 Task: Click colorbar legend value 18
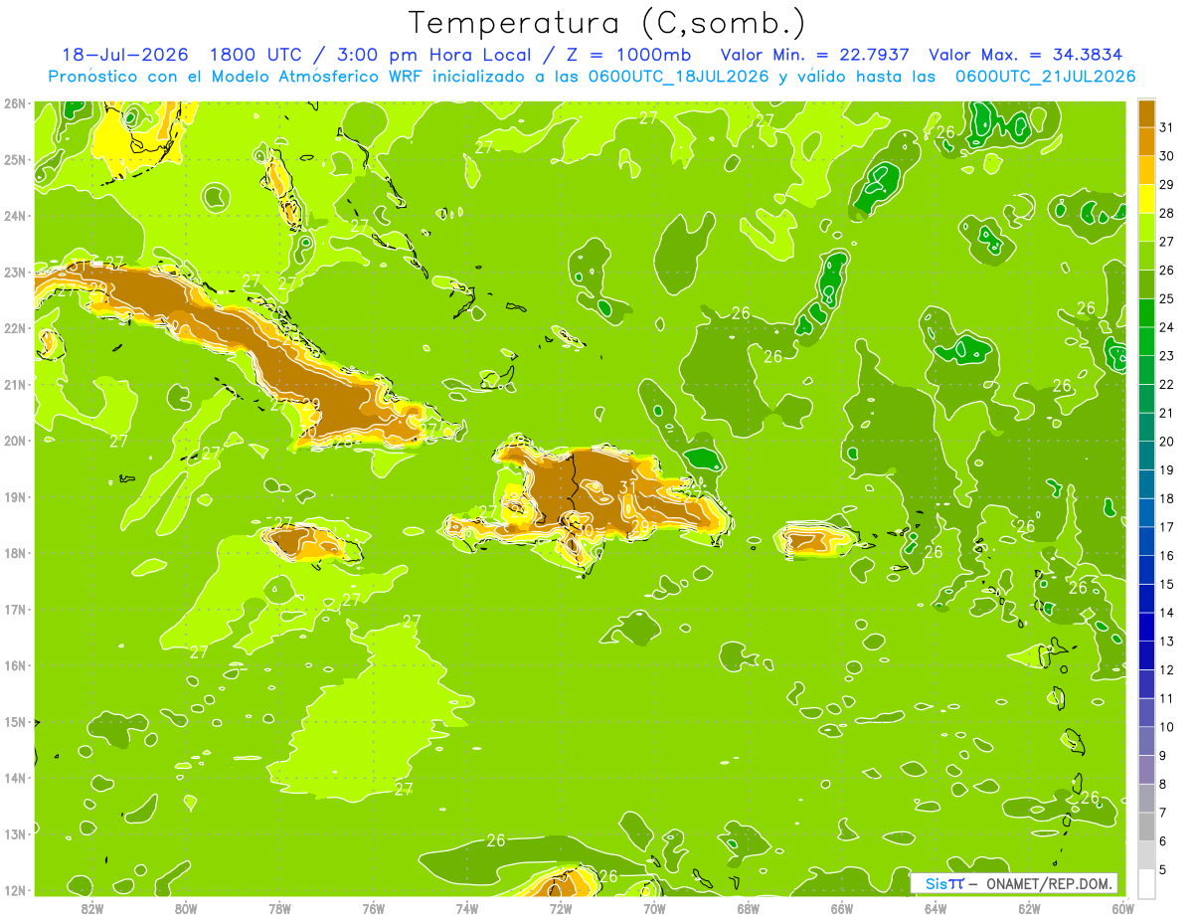1167,498
